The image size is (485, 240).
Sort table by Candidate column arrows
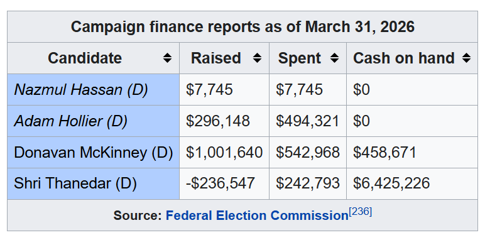(x=167, y=58)
